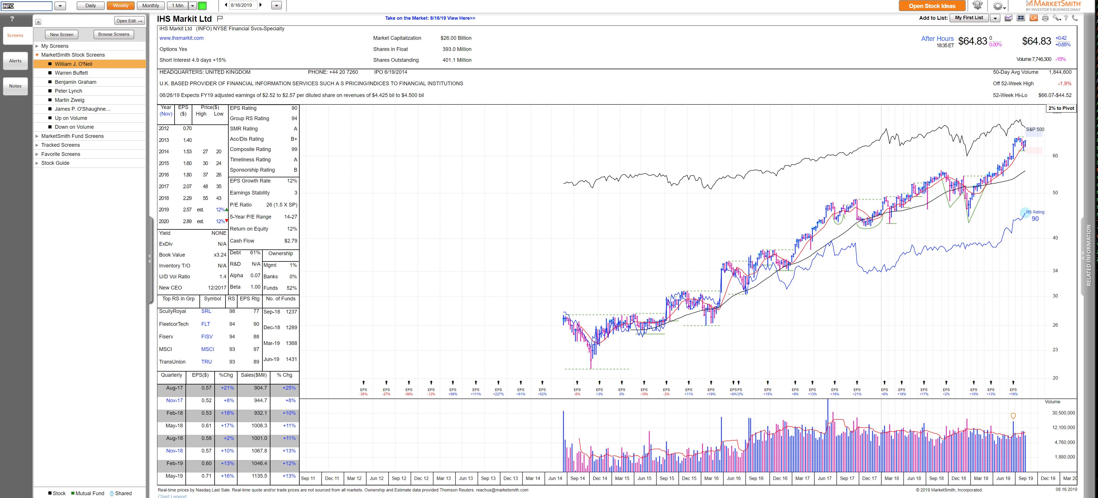Close the screens panel with the X button
Image resolution: width=1098 pixels, height=498 pixels.
click(38, 22)
